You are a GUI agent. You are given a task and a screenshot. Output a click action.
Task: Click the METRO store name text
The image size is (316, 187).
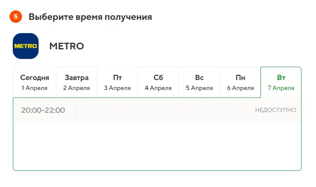click(x=67, y=46)
